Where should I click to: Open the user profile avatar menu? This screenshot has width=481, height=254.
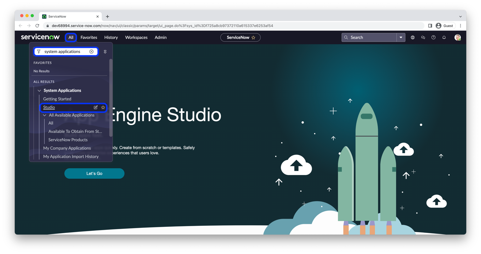(457, 38)
